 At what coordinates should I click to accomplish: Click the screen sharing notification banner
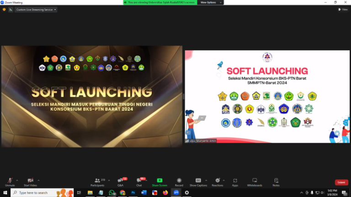[x=160, y=2]
